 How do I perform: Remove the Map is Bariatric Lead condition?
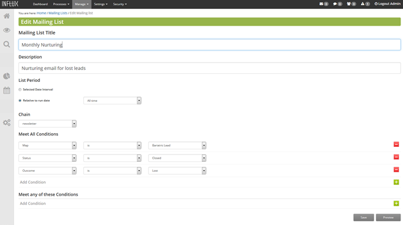(x=396, y=144)
